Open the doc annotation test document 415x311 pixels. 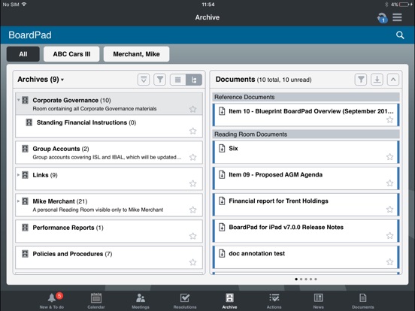[x=306, y=258]
